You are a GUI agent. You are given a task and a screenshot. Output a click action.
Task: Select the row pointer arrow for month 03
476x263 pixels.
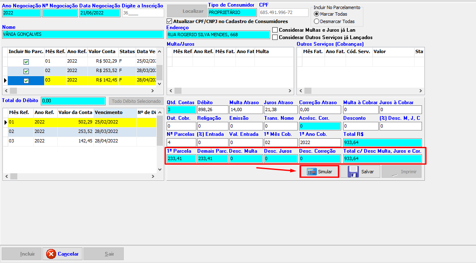click(x=5, y=80)
